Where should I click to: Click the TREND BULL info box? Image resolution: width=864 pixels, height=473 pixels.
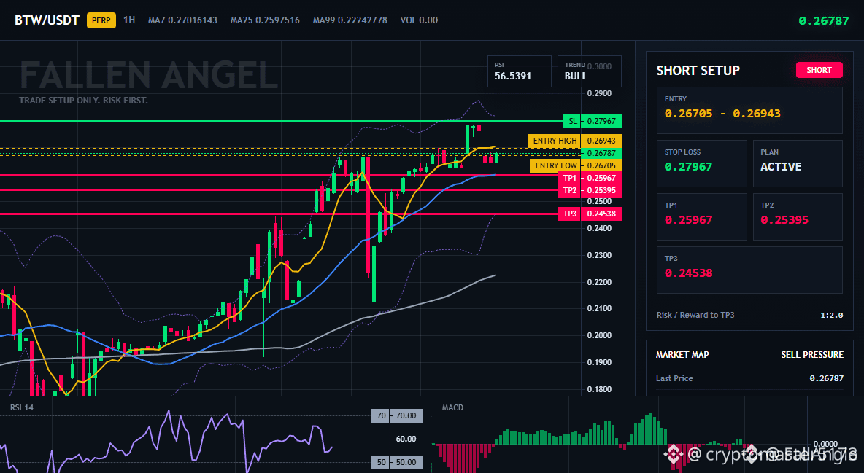click(x=589, y=71)
